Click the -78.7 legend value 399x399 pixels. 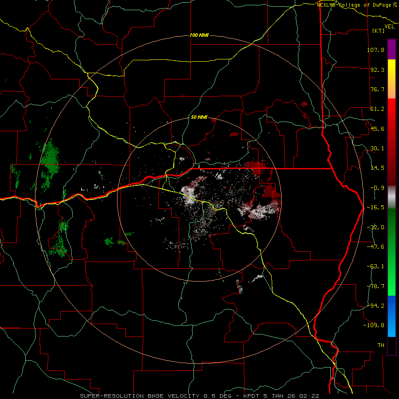click(376, 286)
